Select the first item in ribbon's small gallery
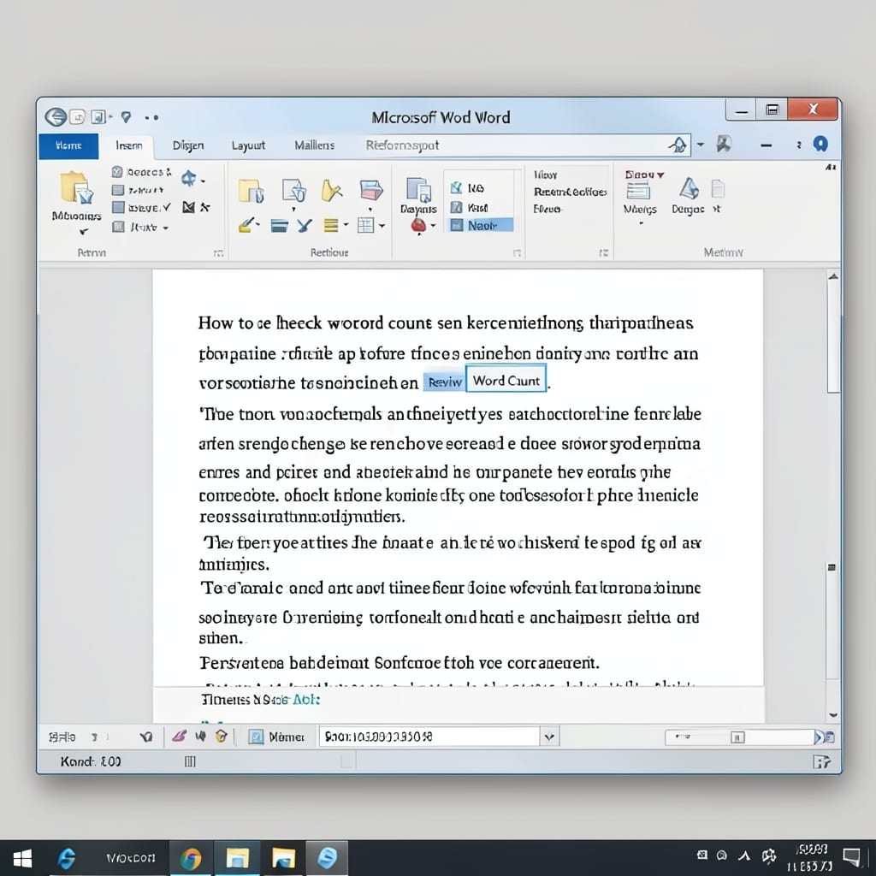 pyautogui.click(x=468, y=187)
